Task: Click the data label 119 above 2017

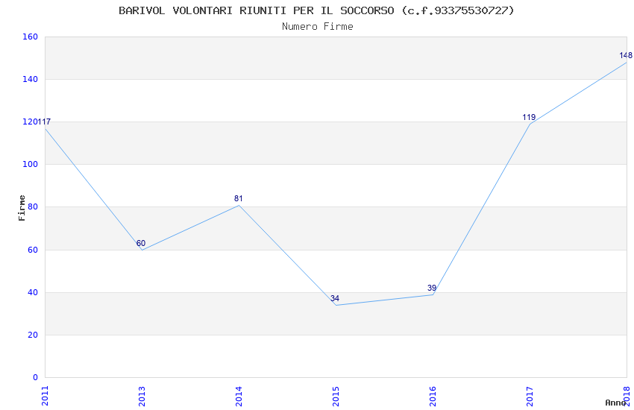Action: coord(529,117)
